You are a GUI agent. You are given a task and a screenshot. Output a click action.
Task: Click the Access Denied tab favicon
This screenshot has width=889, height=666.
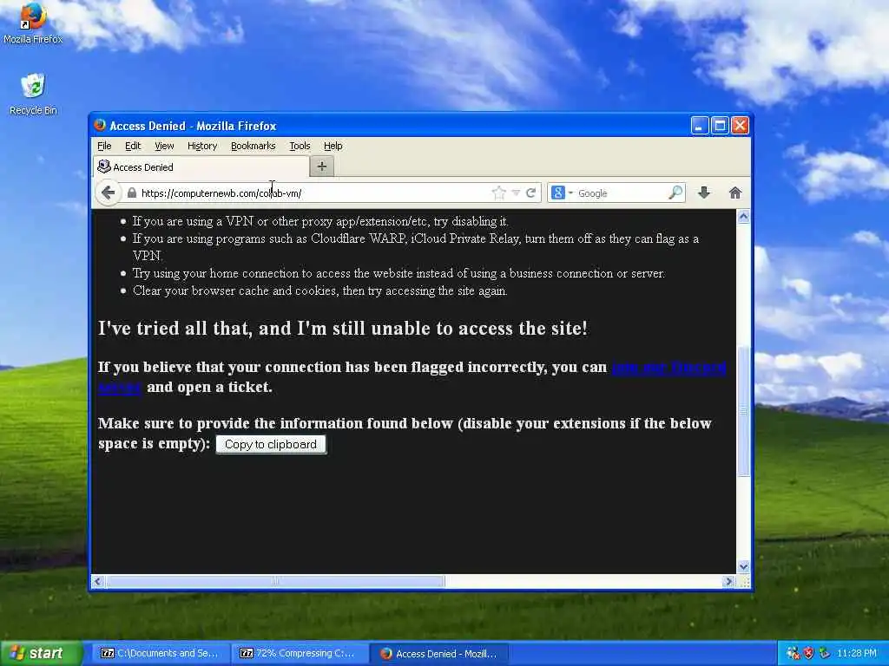coord(104,166)
